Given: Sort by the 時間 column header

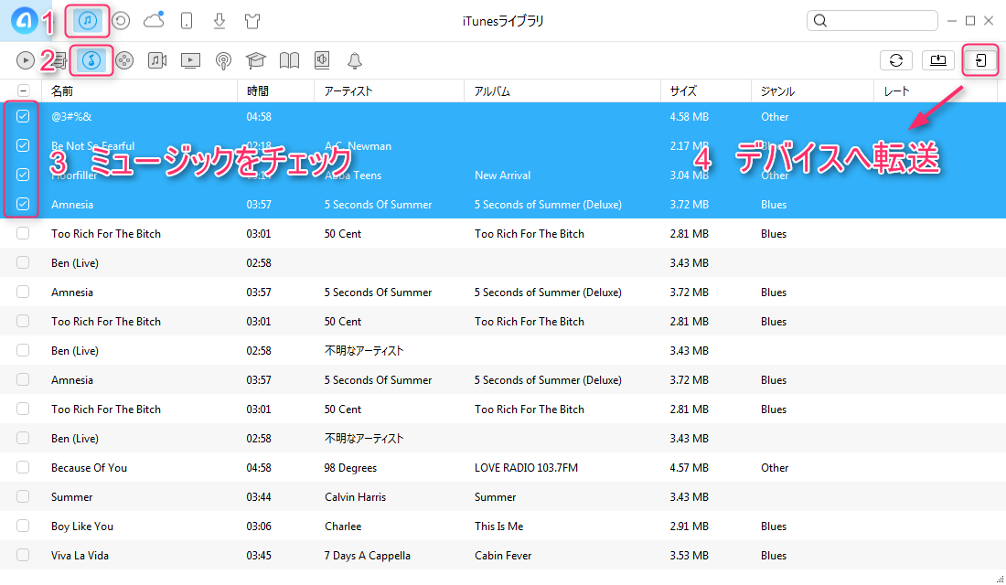Looking at the screenshot, I should coord(276,91).
